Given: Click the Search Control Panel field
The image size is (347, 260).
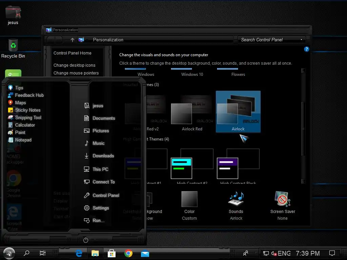Looking at the screenshot, I should point(271,40).
